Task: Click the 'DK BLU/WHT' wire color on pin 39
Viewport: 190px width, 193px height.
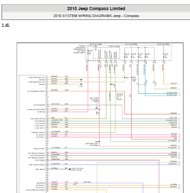Action: tap(56, 164)
